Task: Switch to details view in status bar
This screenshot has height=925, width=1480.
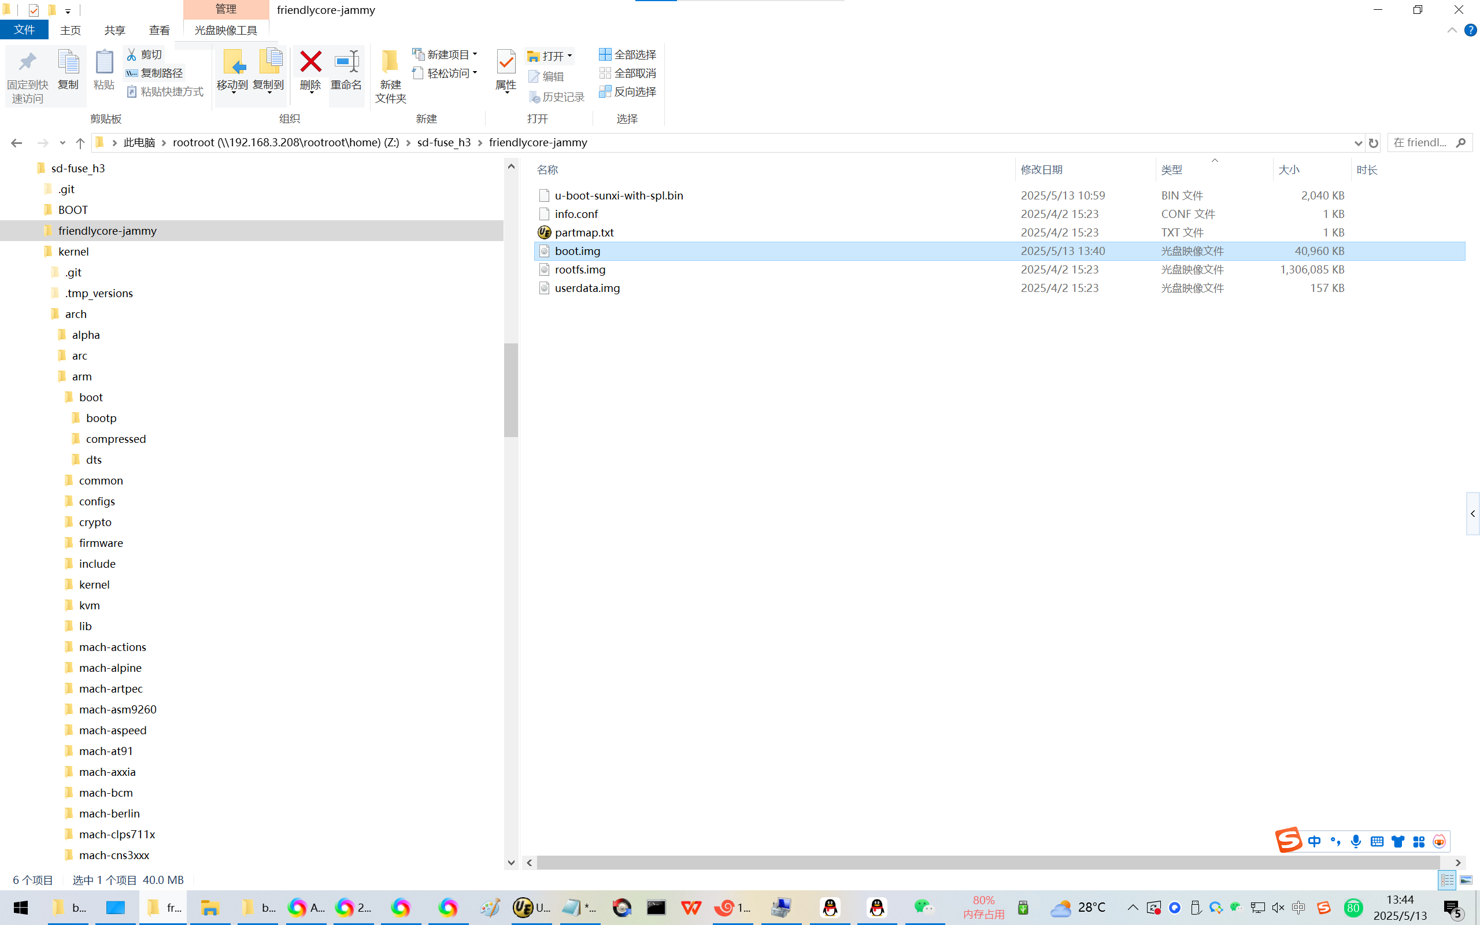Action: click(x=1447, y=880)
